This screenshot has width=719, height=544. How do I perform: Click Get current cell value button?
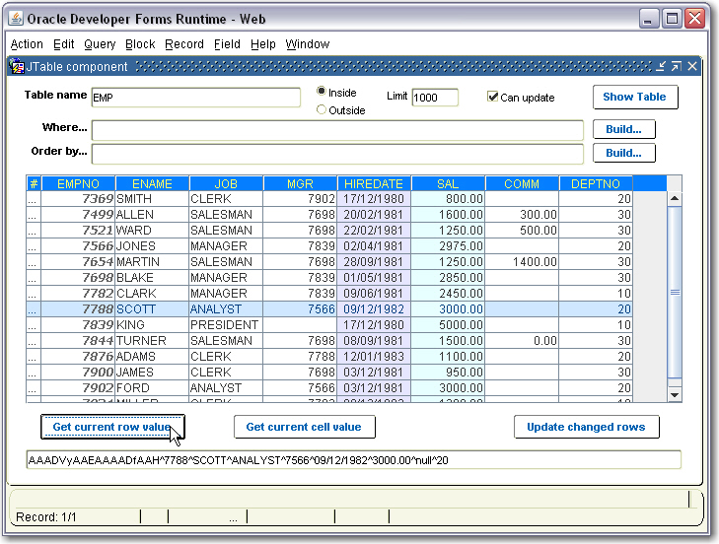[x=305, y=427]
